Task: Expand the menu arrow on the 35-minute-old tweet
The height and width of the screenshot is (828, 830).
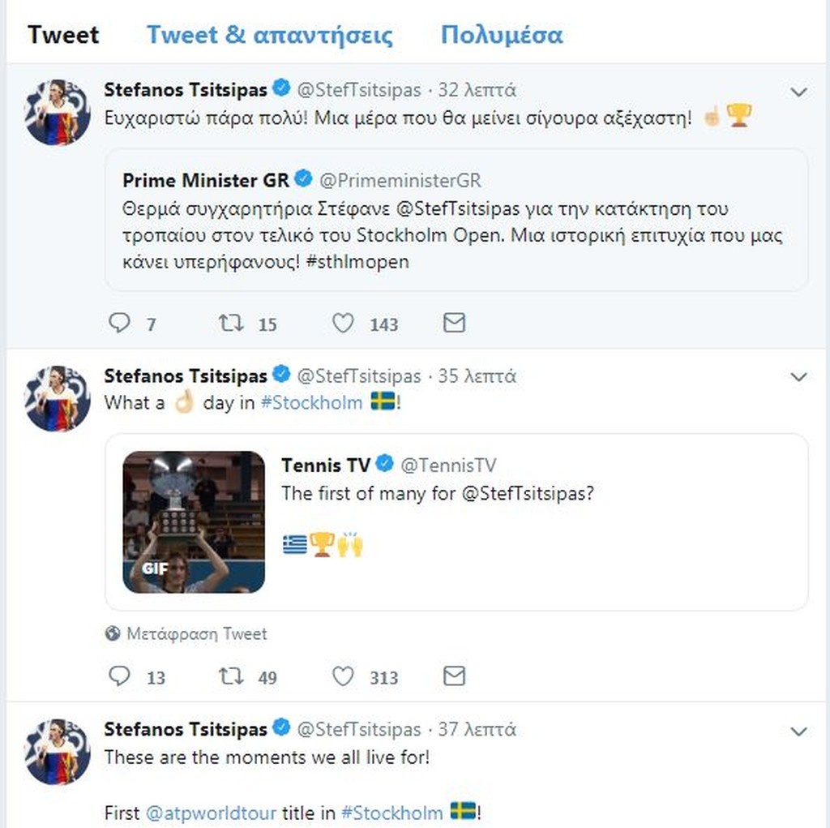Action: [798, 377]
